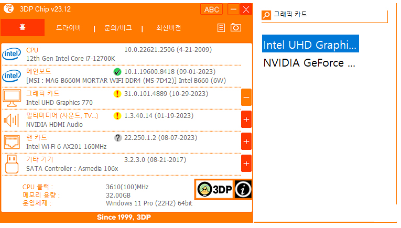Click the copy-to-clipboard list icon
Screen dimensions: 401x228
221,28
